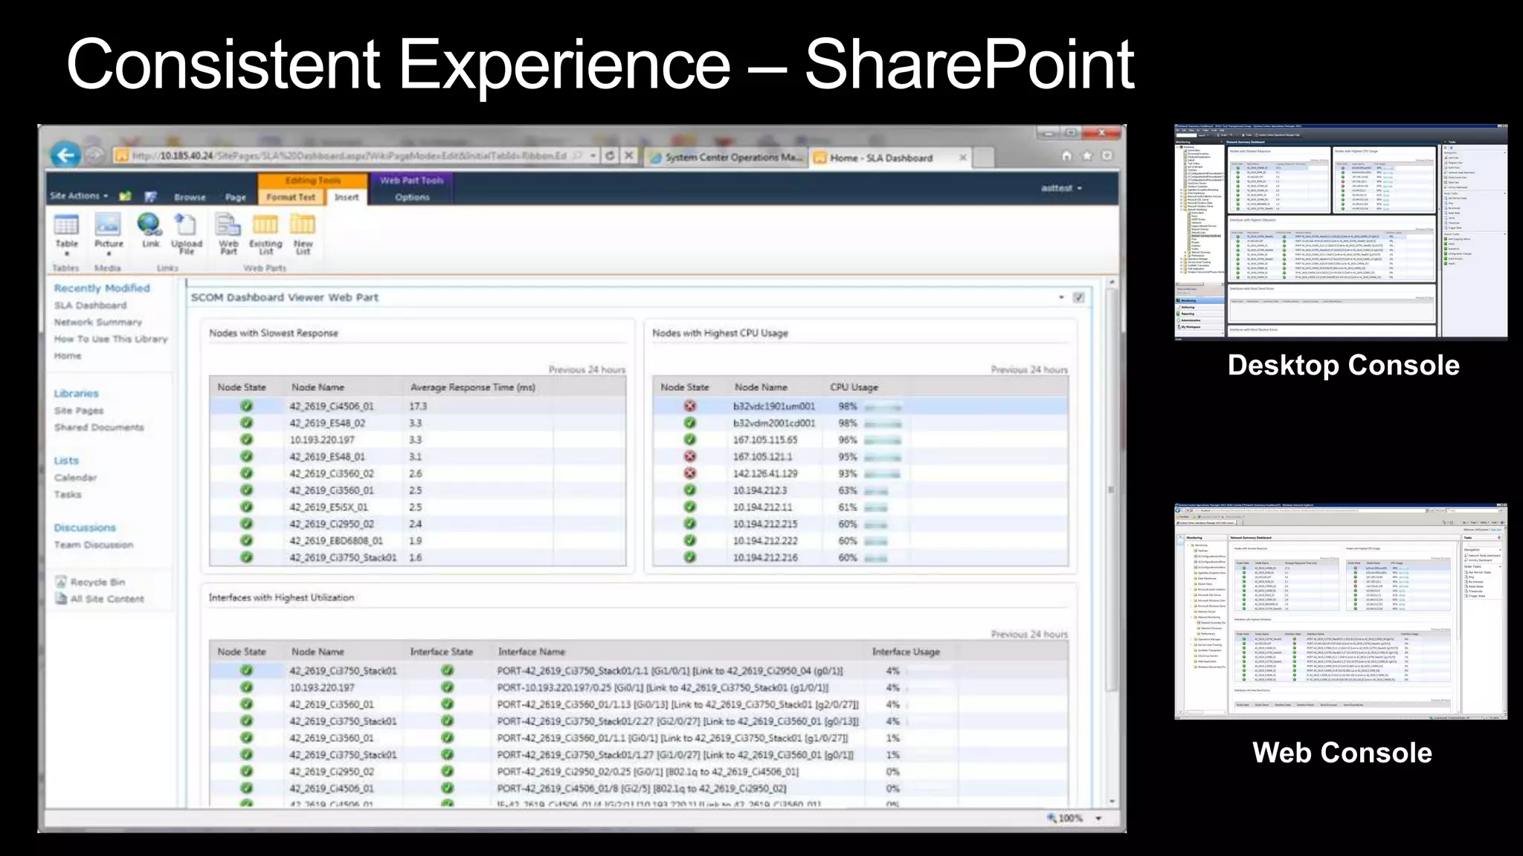
Task: Select the Insert ribbon tab
Action: [346, 197]
